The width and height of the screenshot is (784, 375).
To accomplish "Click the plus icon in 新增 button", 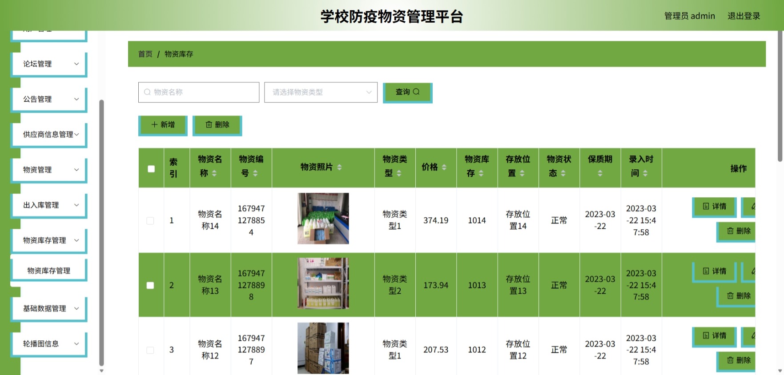I will coord(154,124).
